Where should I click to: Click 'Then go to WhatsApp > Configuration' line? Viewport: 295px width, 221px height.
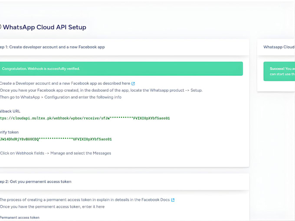(x=61, y=97)
